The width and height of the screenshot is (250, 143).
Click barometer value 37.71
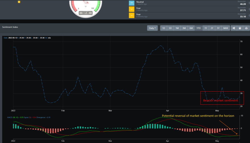pyautogui.click(x=243, y=10)
